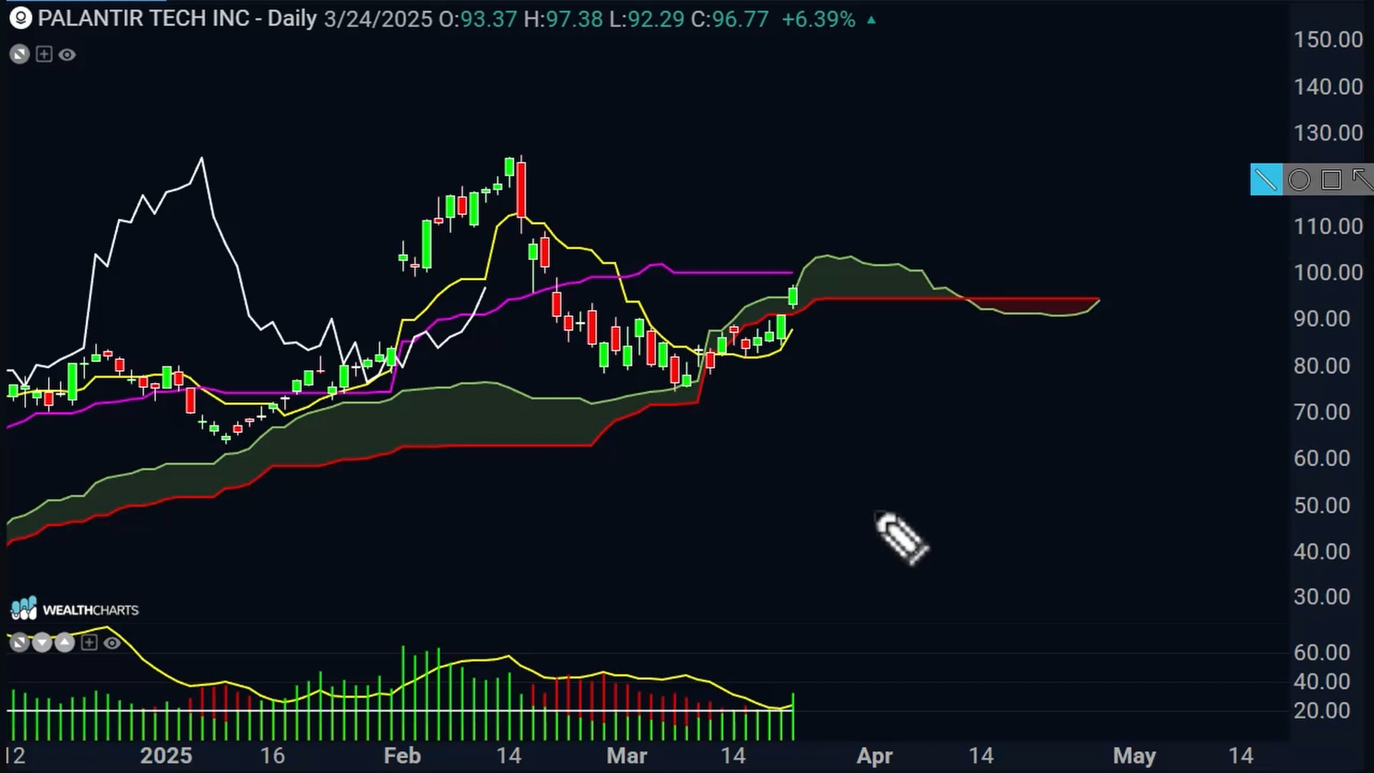Click the 70.00 price axis label
The height and width of the screenshot is (773, 1374).
point(1322,412)
